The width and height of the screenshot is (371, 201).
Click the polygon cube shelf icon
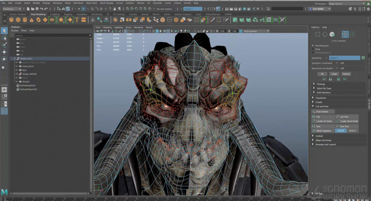tap(18, 20)
